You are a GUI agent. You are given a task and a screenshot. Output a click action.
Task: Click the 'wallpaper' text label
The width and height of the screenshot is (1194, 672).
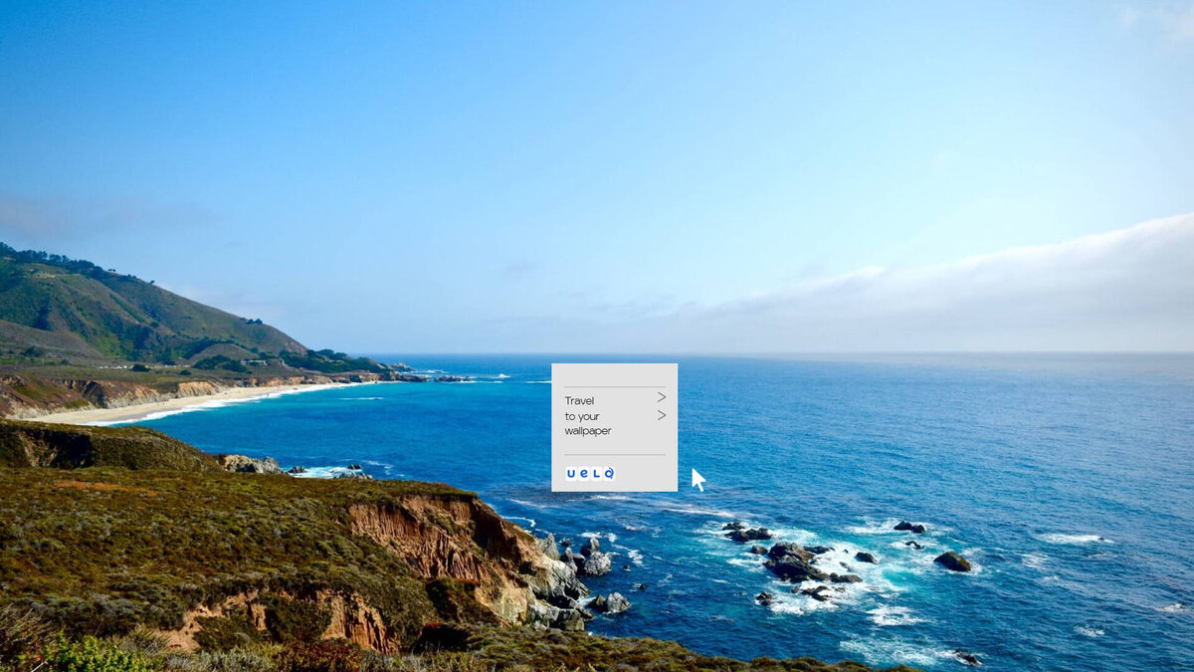[x=588, y=429]
